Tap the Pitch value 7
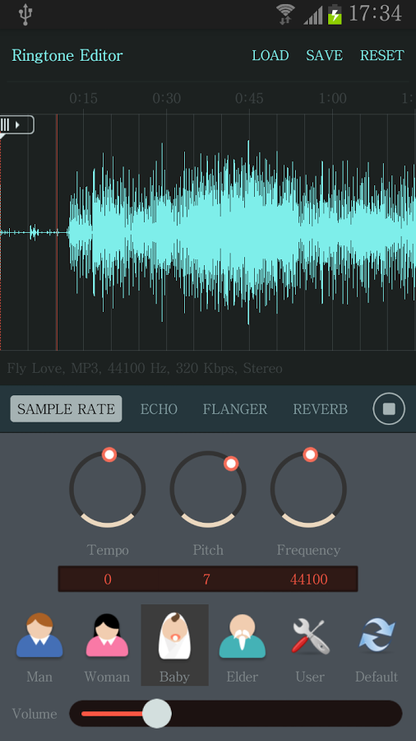Image resolution: width=416 pixels, height=741 pixels. [x=206, y=580]
